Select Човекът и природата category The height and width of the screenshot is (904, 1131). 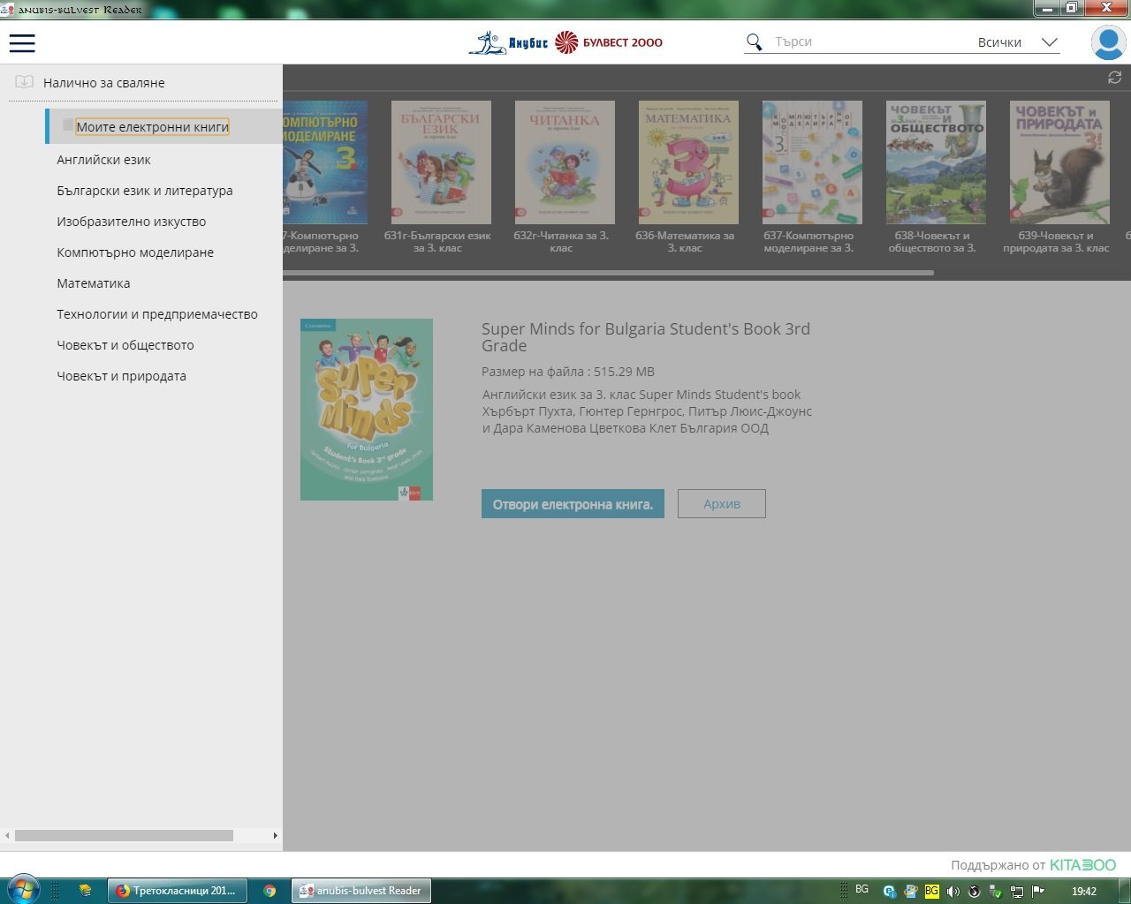121,376
